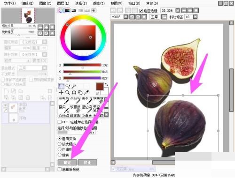Select the move tool with four arrows
Image resolution: width=235 pixels, height=178 pixels.
pyautogui.click(x=61, y=93)
